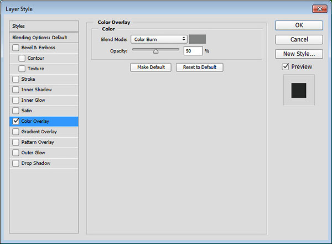332x244 pixels.
Task: Turn on the Outer Glow checkbox
Action: 15,153
